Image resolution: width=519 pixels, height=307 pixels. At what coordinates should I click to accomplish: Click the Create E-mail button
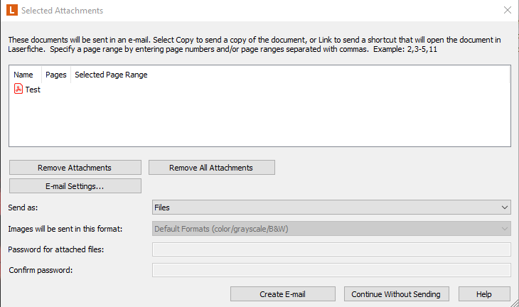point(283,293)
